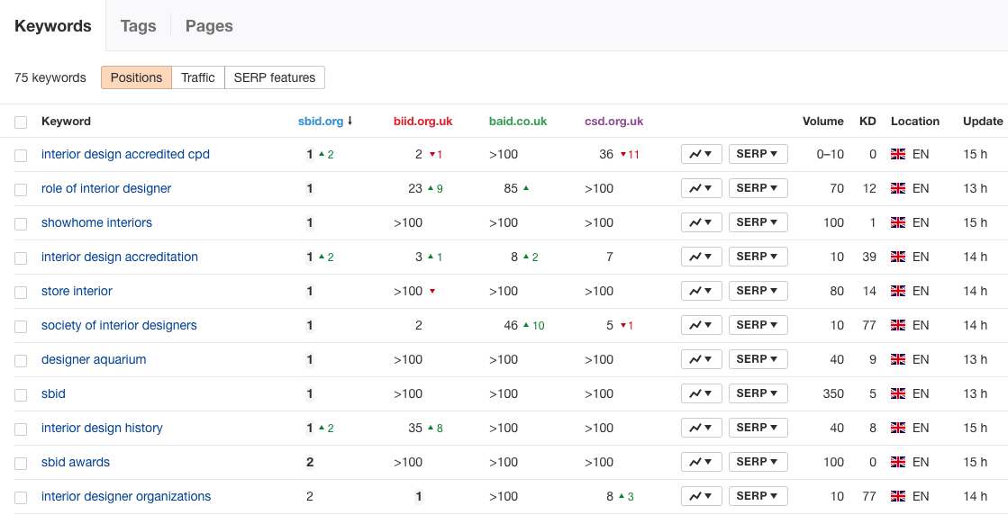Expand SERP dropdown for 'interior design accredited cpd'
The width and height of the screenshot is (1008, 515).
pyautogui.click(x=758, y=154)
